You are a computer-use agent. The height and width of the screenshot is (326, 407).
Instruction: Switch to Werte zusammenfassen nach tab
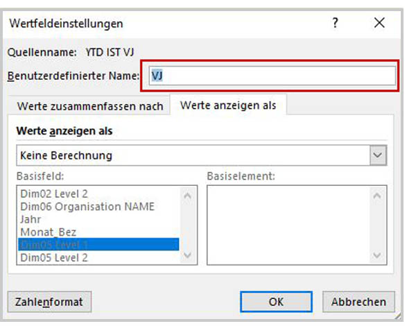[90, 106]
